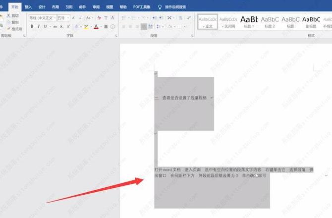Click the Cut (剪切) button

pos(13,16)
